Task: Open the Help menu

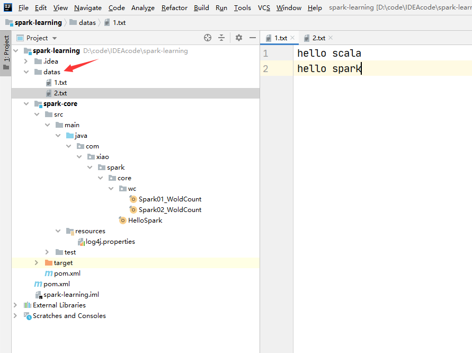Action: pos(315,7)
